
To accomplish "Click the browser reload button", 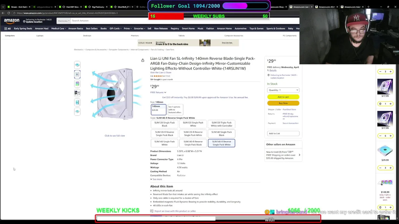I will point(9,13).
